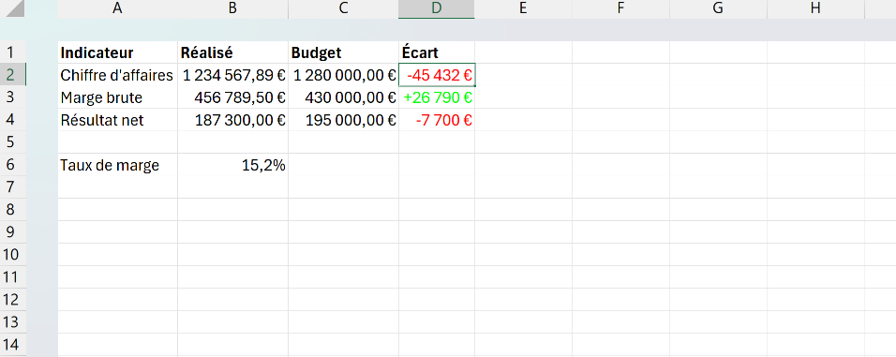Click the 'Écart' header cell
Screen dimensions: 896x357
click(437, 52)
